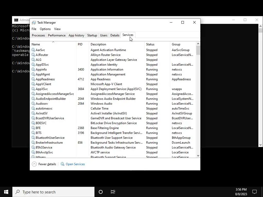Click the Task Manager title bar icon
Image resolution: width=263 pixels, height=197 pixels.
point(34,23)
